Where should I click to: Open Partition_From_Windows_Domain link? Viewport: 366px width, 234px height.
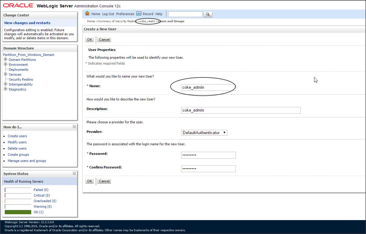[x=29, y=55]
